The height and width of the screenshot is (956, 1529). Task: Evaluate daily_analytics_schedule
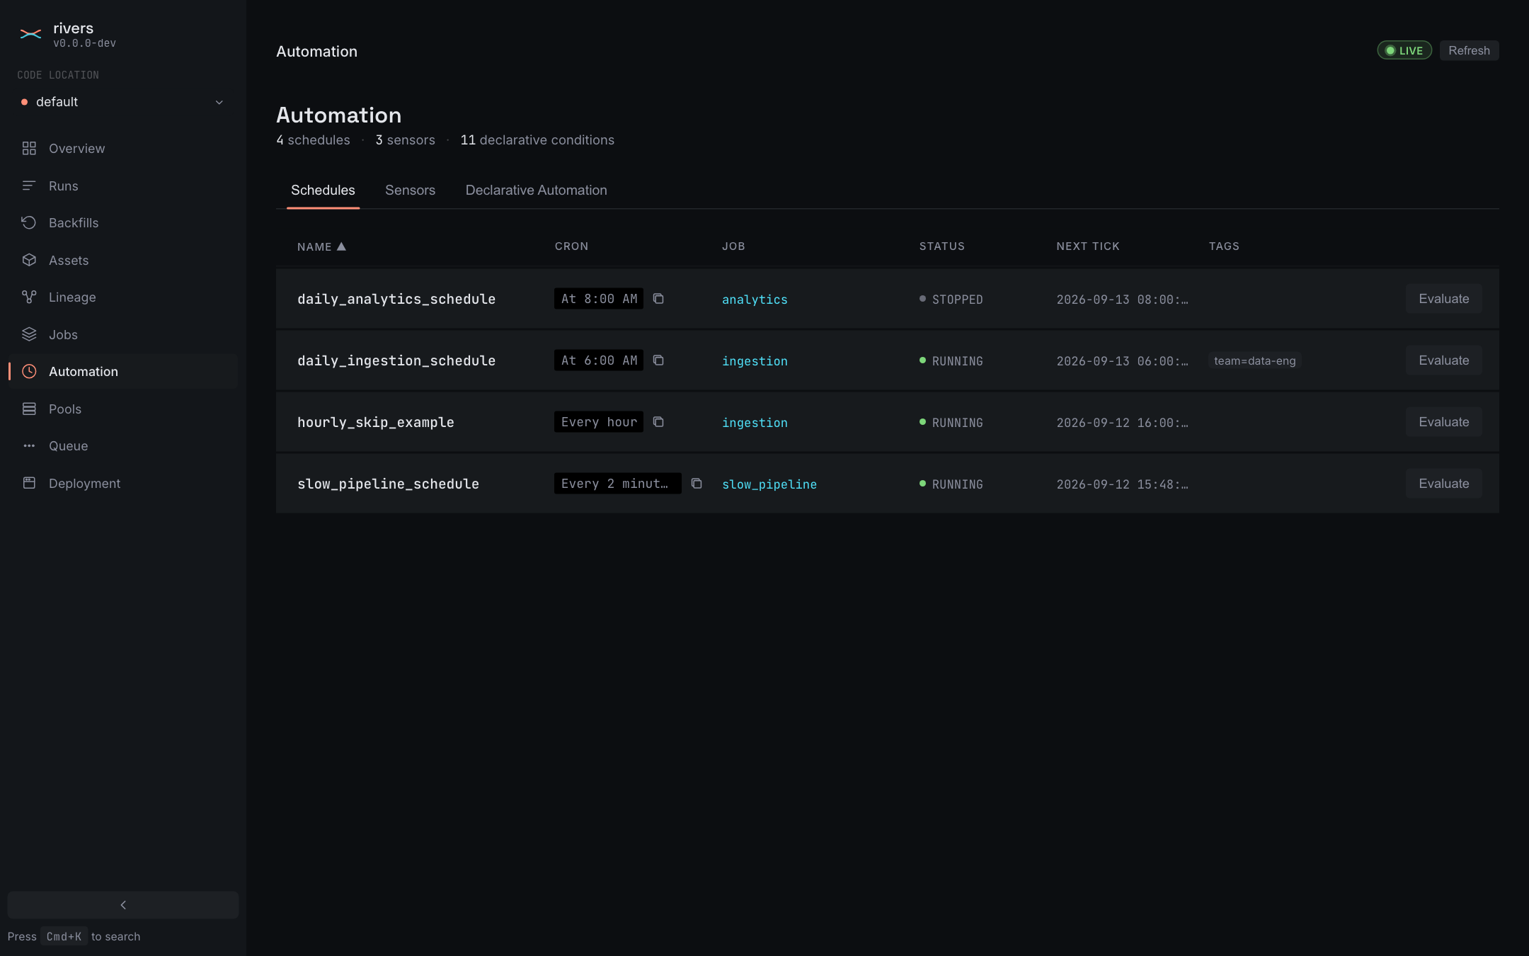coord(1443,299)
